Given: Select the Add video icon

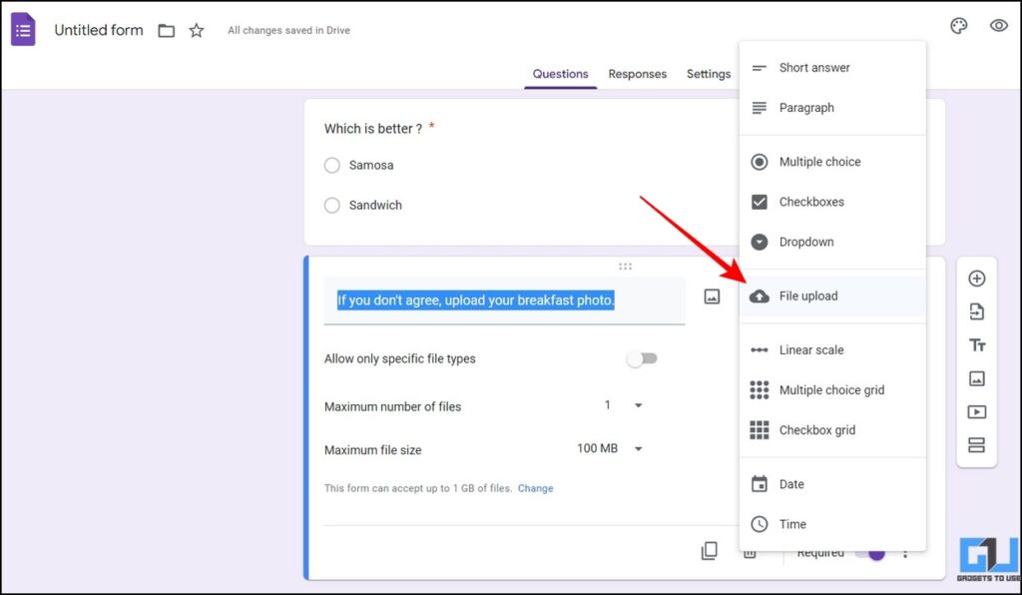Looking at the screenshot, I should 976,411.
